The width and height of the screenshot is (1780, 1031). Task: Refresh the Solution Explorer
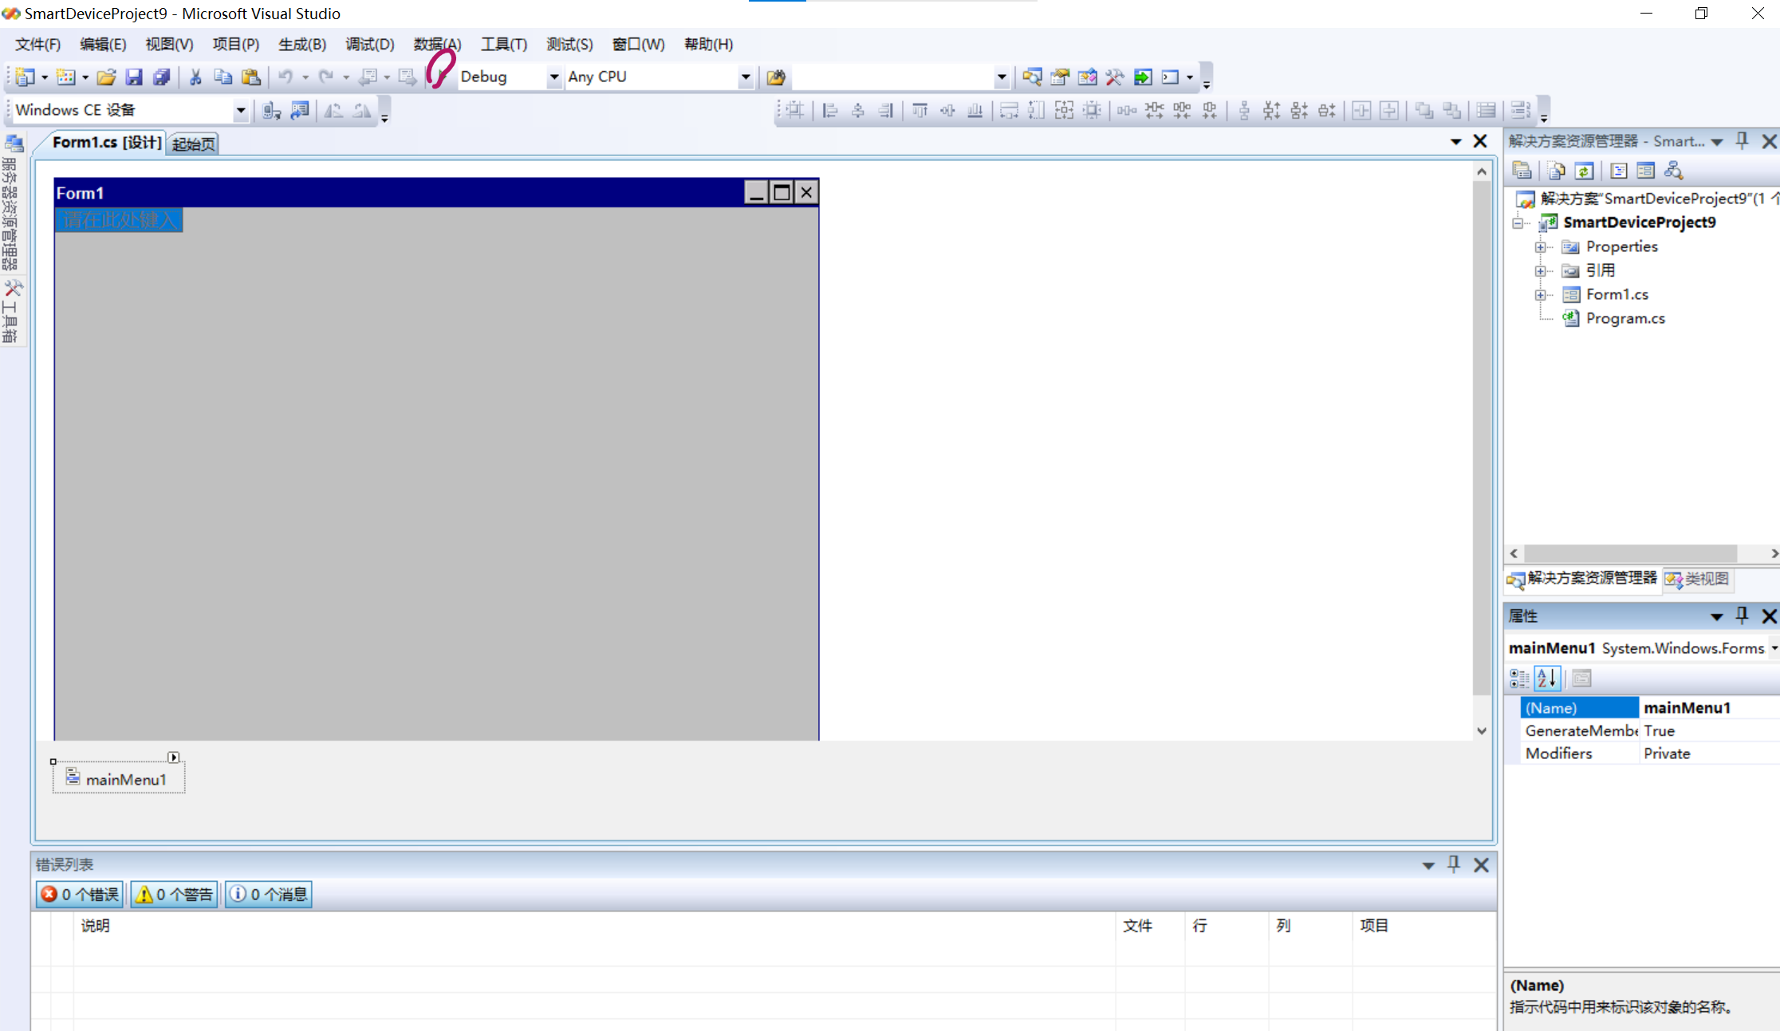click(1585, 170)
